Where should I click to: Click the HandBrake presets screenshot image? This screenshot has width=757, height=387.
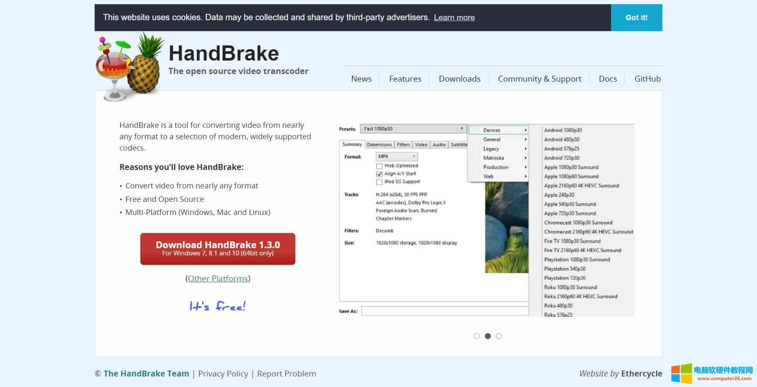[487, 220]
